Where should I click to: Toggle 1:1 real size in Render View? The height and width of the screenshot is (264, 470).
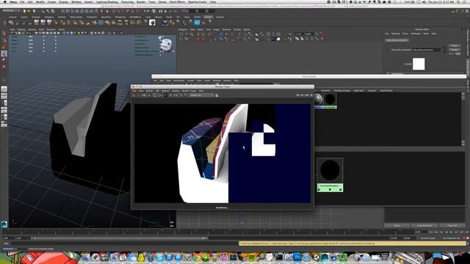click(176, 95)
